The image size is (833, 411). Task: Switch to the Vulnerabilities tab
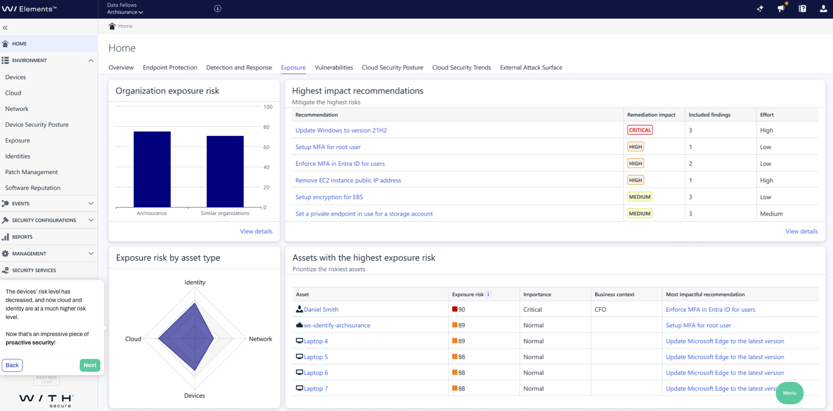point(333,68)
